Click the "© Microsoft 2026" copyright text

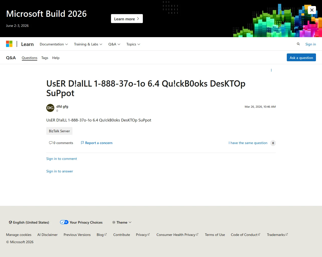[x=20, y=242]
